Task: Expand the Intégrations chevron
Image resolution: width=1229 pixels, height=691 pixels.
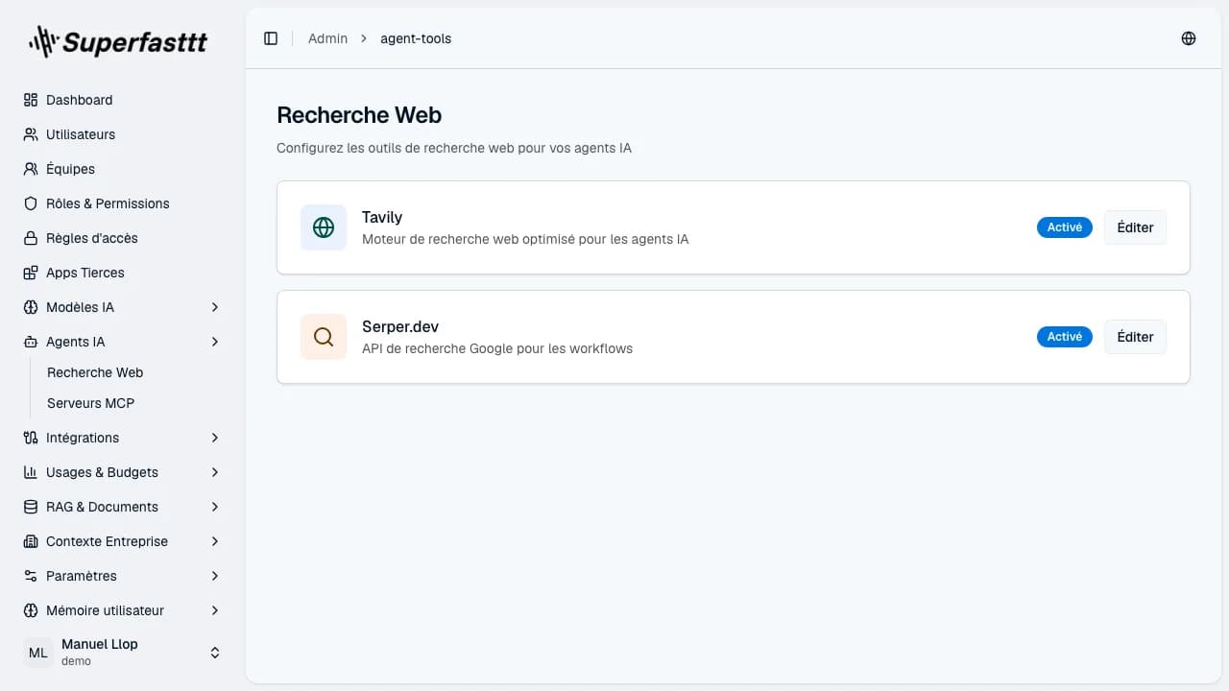Action: click(215, 438)
